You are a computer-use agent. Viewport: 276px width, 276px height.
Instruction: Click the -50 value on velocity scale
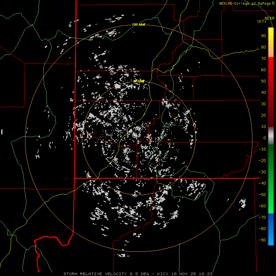click(x=262, y=195)
